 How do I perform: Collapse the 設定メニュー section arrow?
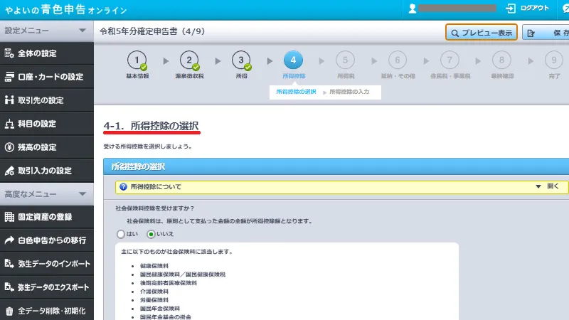click(83, 31)
